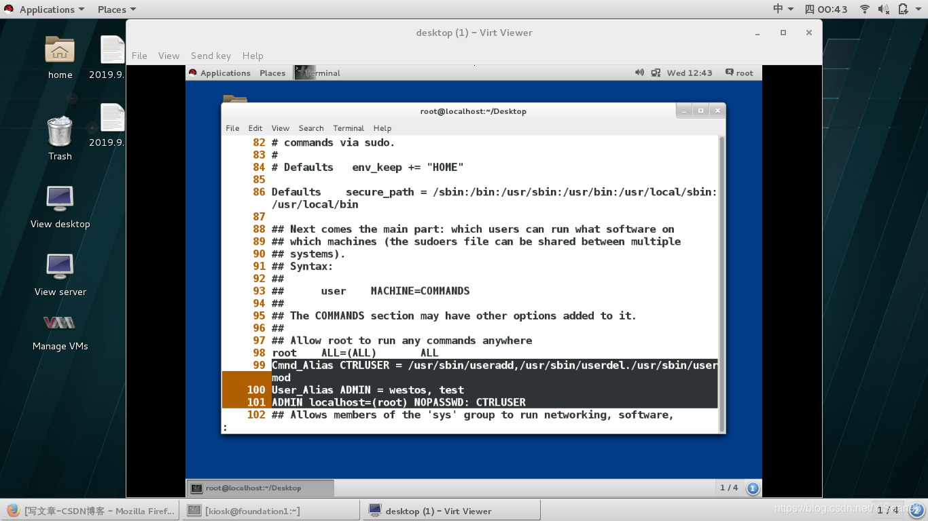The image size is (928, 521).
Task: Open Virt Viewer Send key menu
Action: [211, 56]
